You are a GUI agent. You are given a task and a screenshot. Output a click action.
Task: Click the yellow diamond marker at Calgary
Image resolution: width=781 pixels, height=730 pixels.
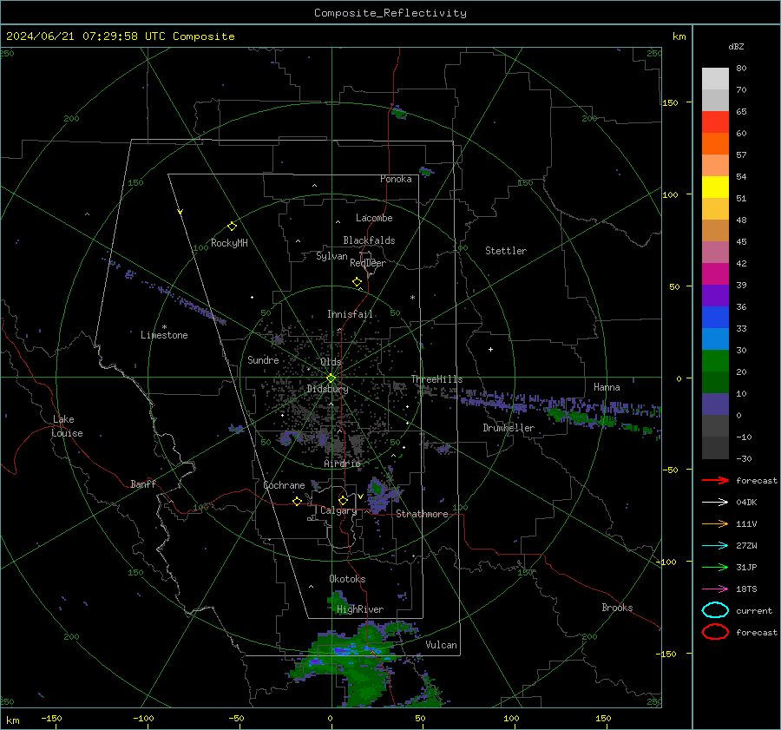pyautogui.click(x=343, y=500)
